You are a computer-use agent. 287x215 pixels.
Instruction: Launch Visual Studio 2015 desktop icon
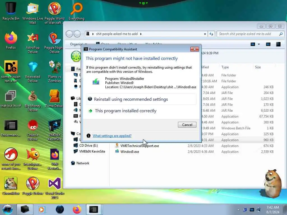coord(54,188)
